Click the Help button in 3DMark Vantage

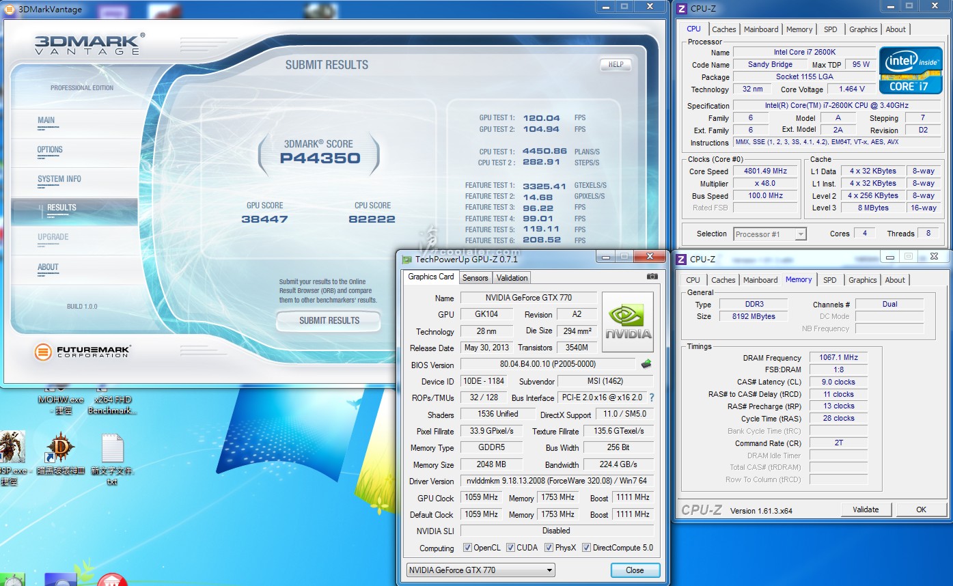coord(616,64)
